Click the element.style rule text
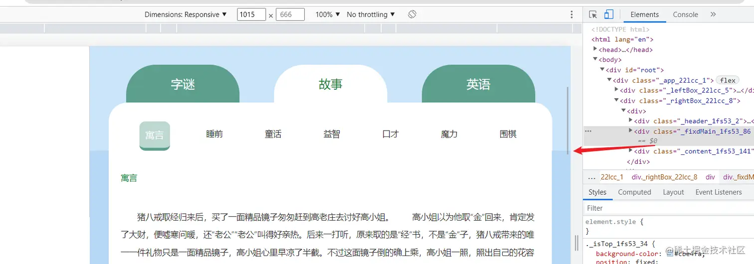 pos(612,222)
